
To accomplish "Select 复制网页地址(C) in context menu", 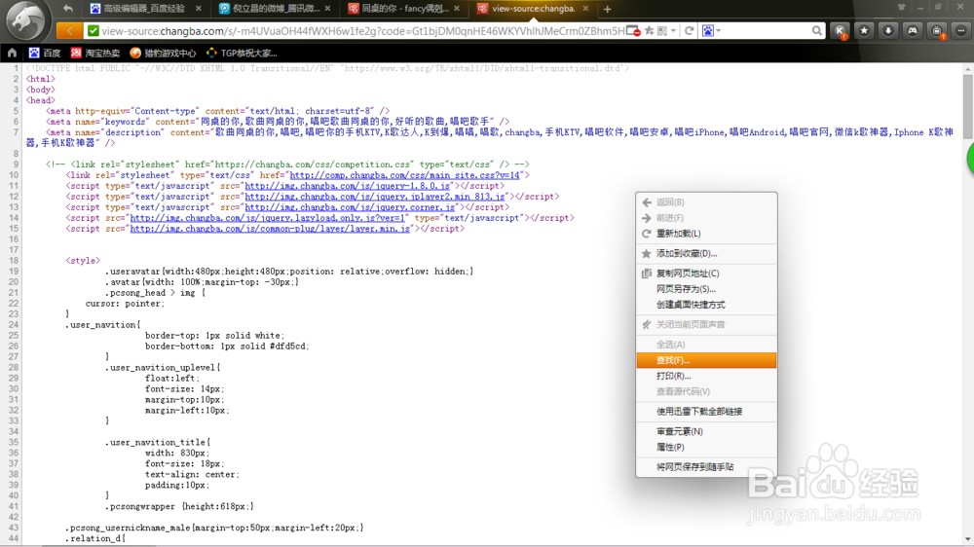I will coord(706,273).
